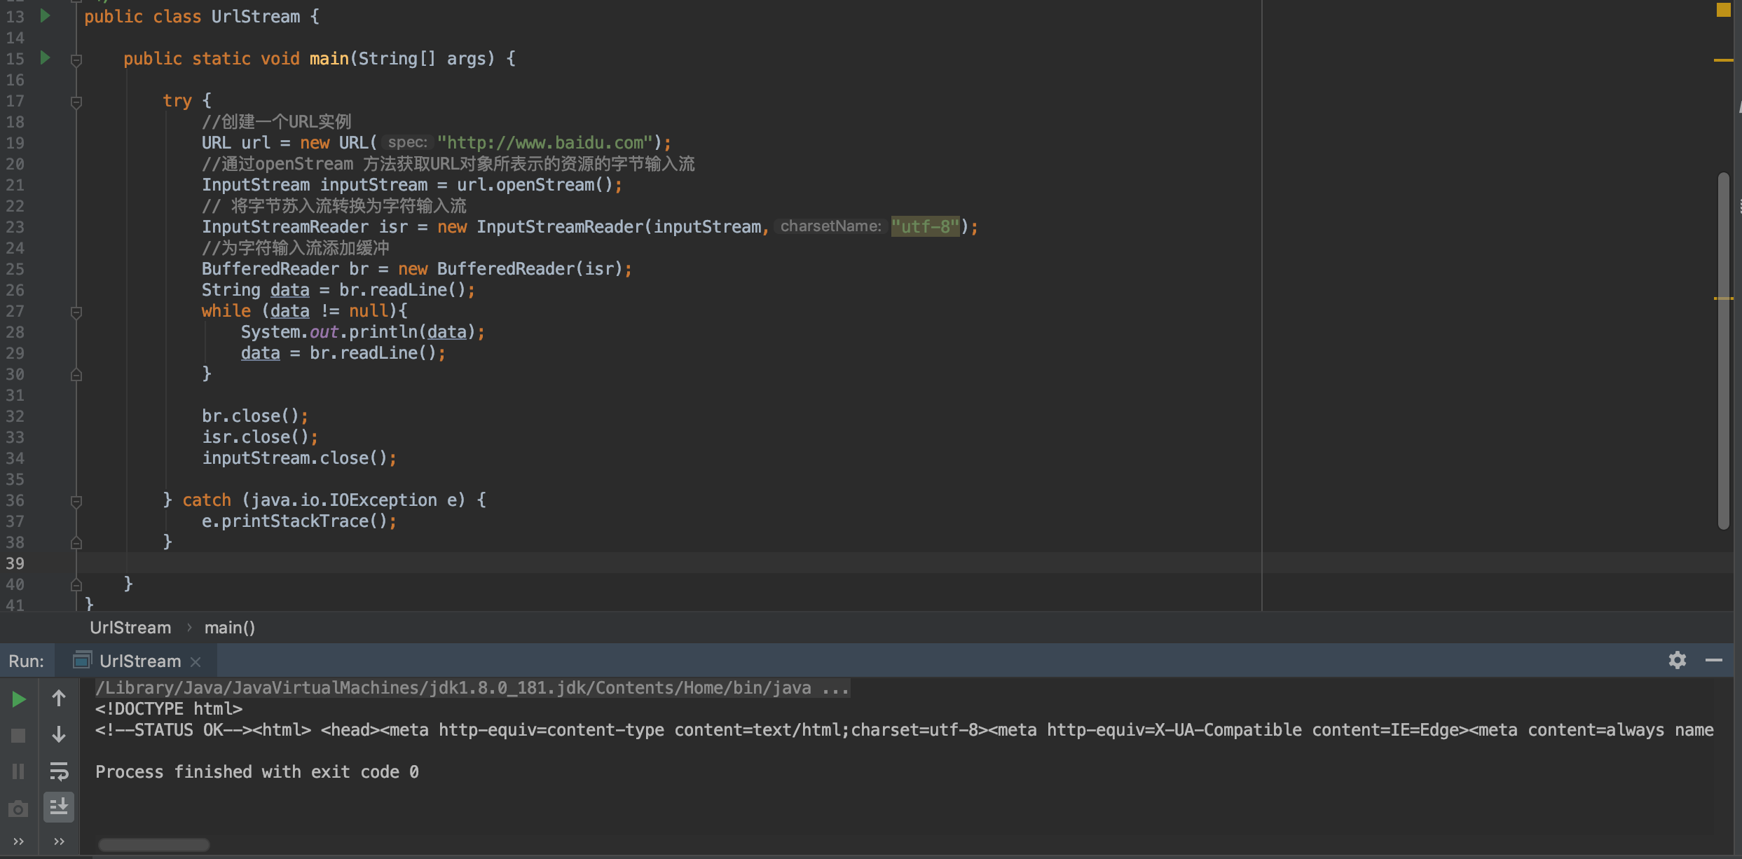Viewport: 1742px width, 859px height.
Task: Click UrlStream in the breadcrumb bar
Action: 130,628
